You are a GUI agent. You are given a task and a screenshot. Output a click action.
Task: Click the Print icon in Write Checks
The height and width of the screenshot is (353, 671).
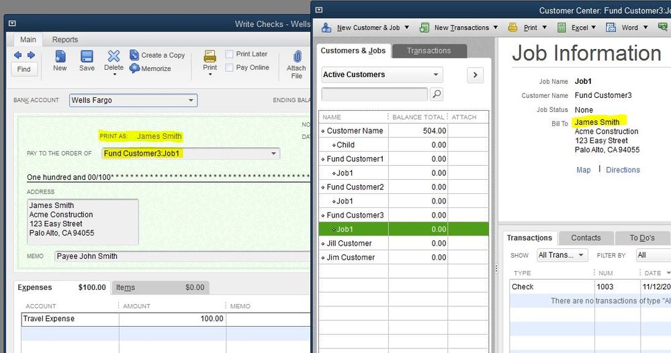(210, 56)
